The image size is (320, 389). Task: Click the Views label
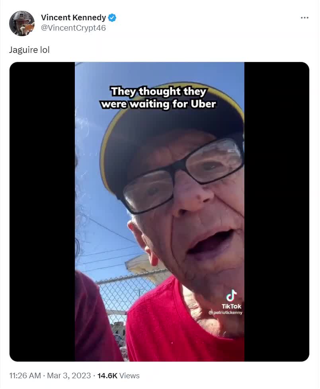(129, 375)
